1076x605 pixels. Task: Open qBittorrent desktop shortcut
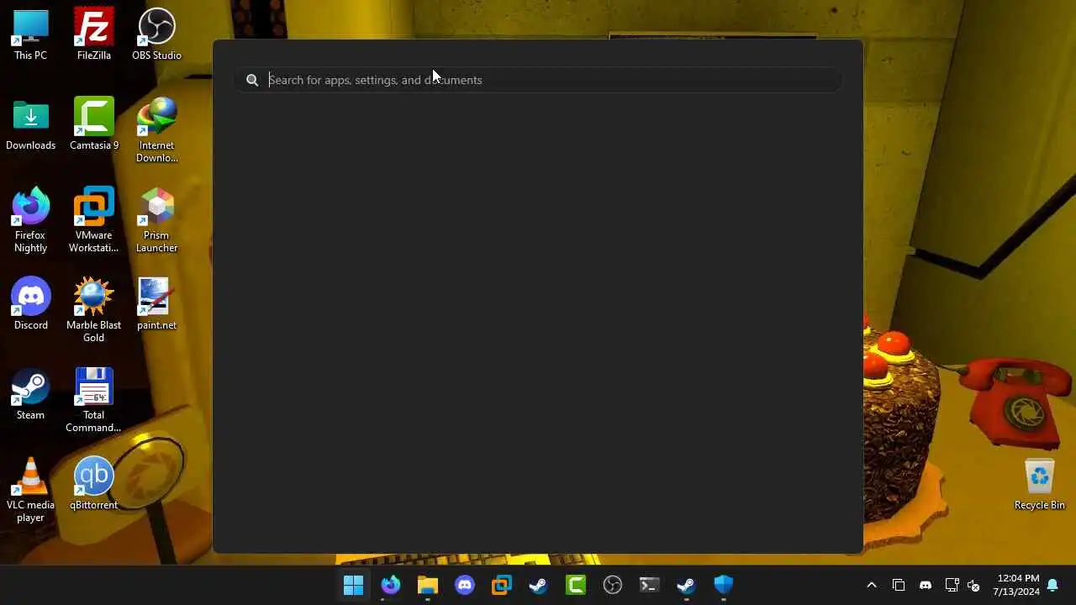(x=93, y=485)
